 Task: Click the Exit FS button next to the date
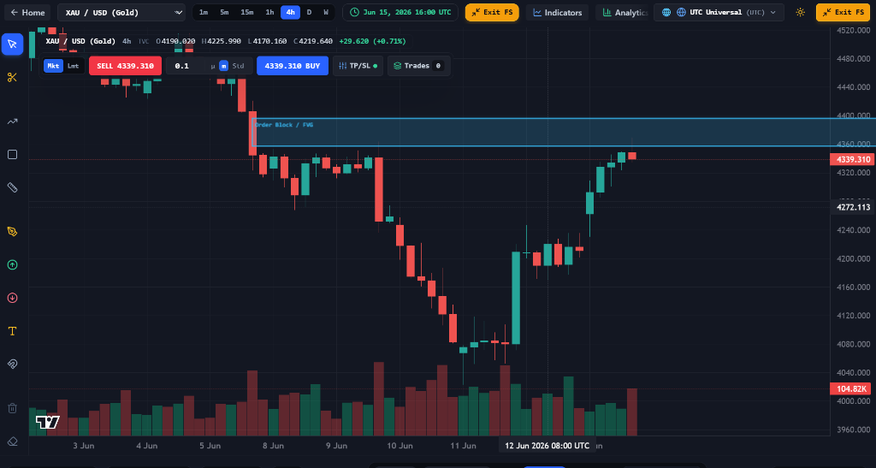pyautogui.click(x=492, y=12)
